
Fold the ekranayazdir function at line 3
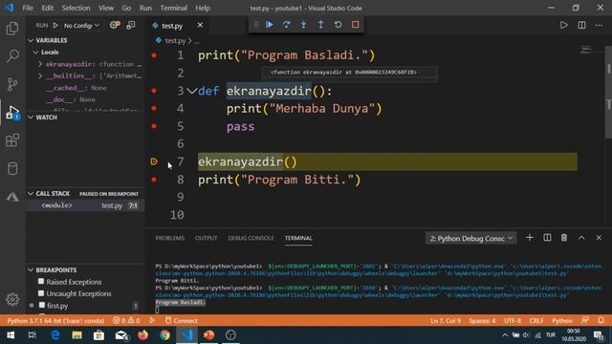click(191, 91)
